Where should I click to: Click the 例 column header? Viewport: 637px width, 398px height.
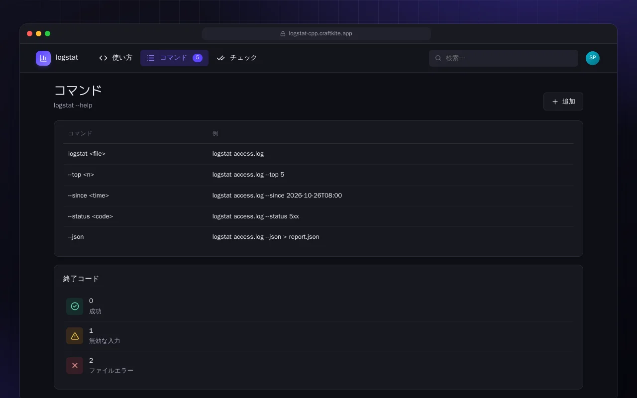(215, 133)
